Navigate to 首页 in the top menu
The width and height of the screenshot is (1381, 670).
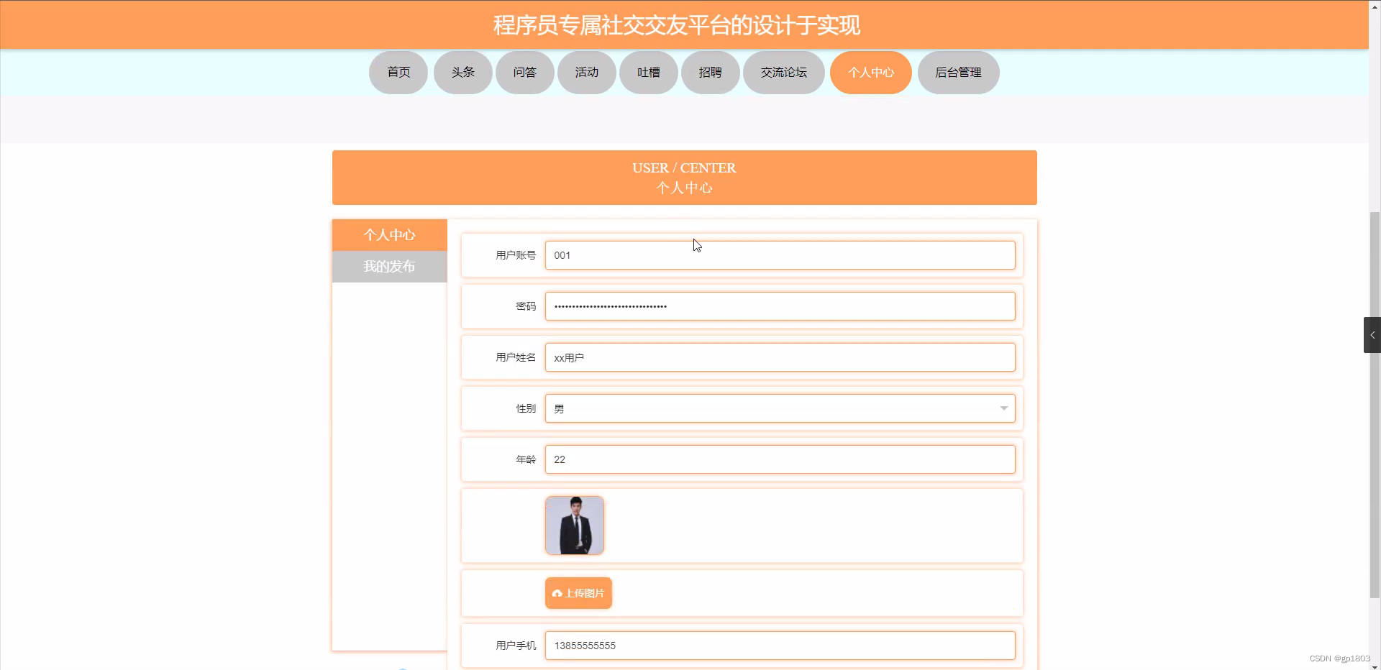click(x=398, y=72)
